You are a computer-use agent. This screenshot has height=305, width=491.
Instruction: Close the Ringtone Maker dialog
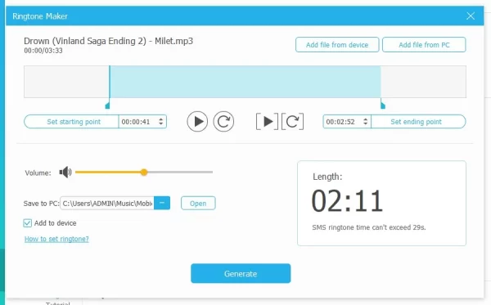471,16
